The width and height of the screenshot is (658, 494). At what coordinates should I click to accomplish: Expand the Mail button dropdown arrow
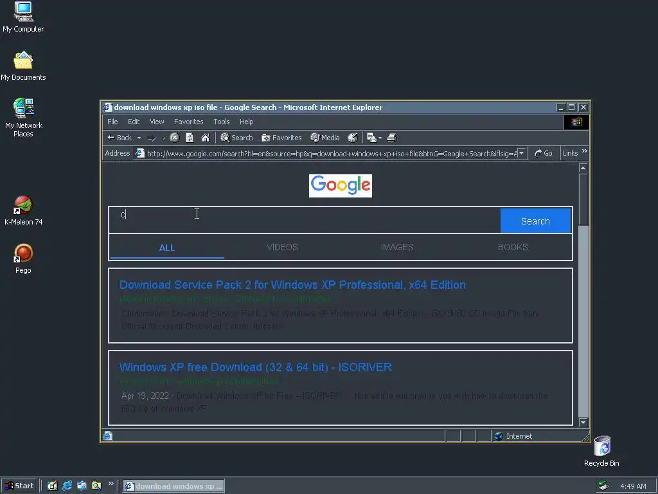point(380,138)
